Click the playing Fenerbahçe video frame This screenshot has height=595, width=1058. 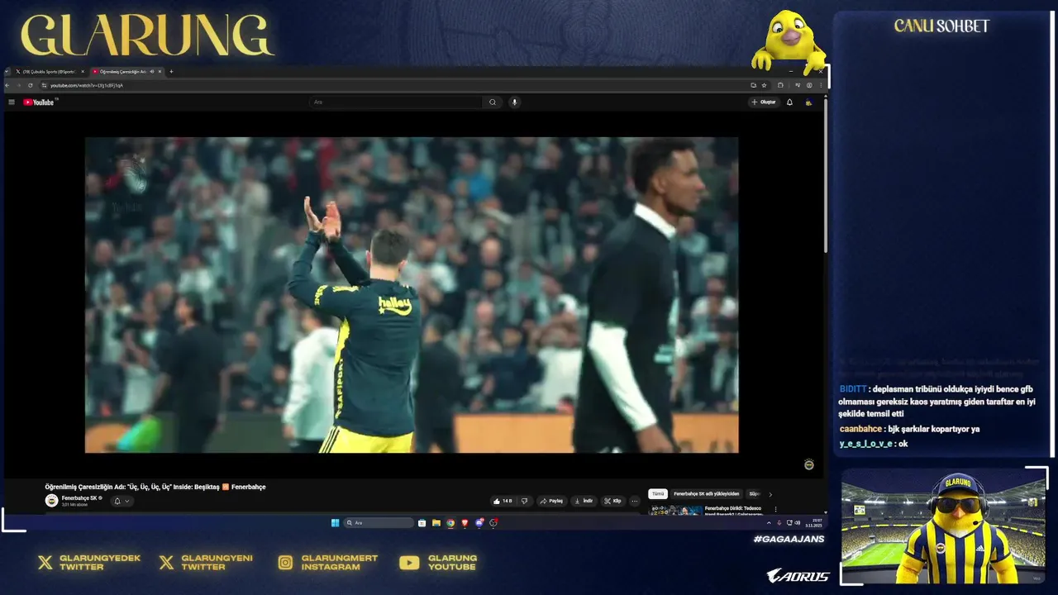(412, 295)
